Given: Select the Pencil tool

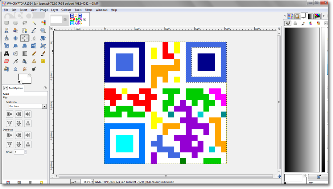Looking at the screenshot, I should point(34,53).
